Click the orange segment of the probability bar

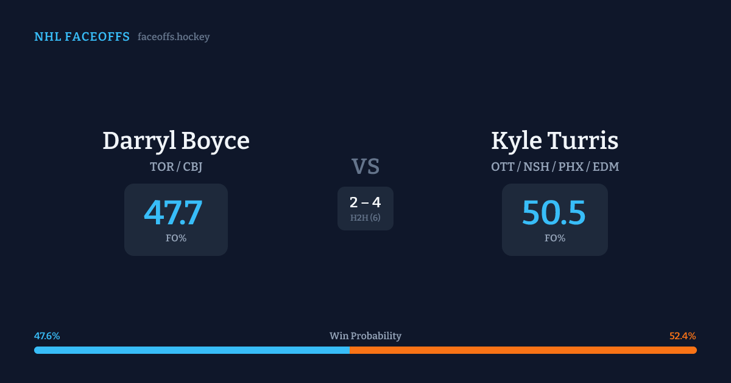(x=523, y=350)
